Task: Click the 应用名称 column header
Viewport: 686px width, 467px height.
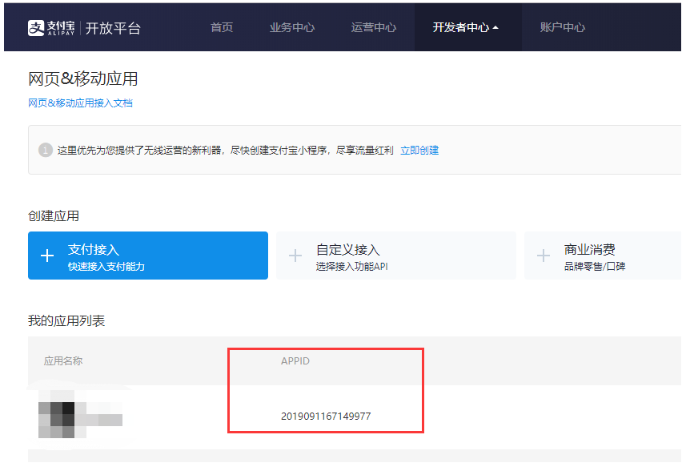Action: tap(63, 361)
